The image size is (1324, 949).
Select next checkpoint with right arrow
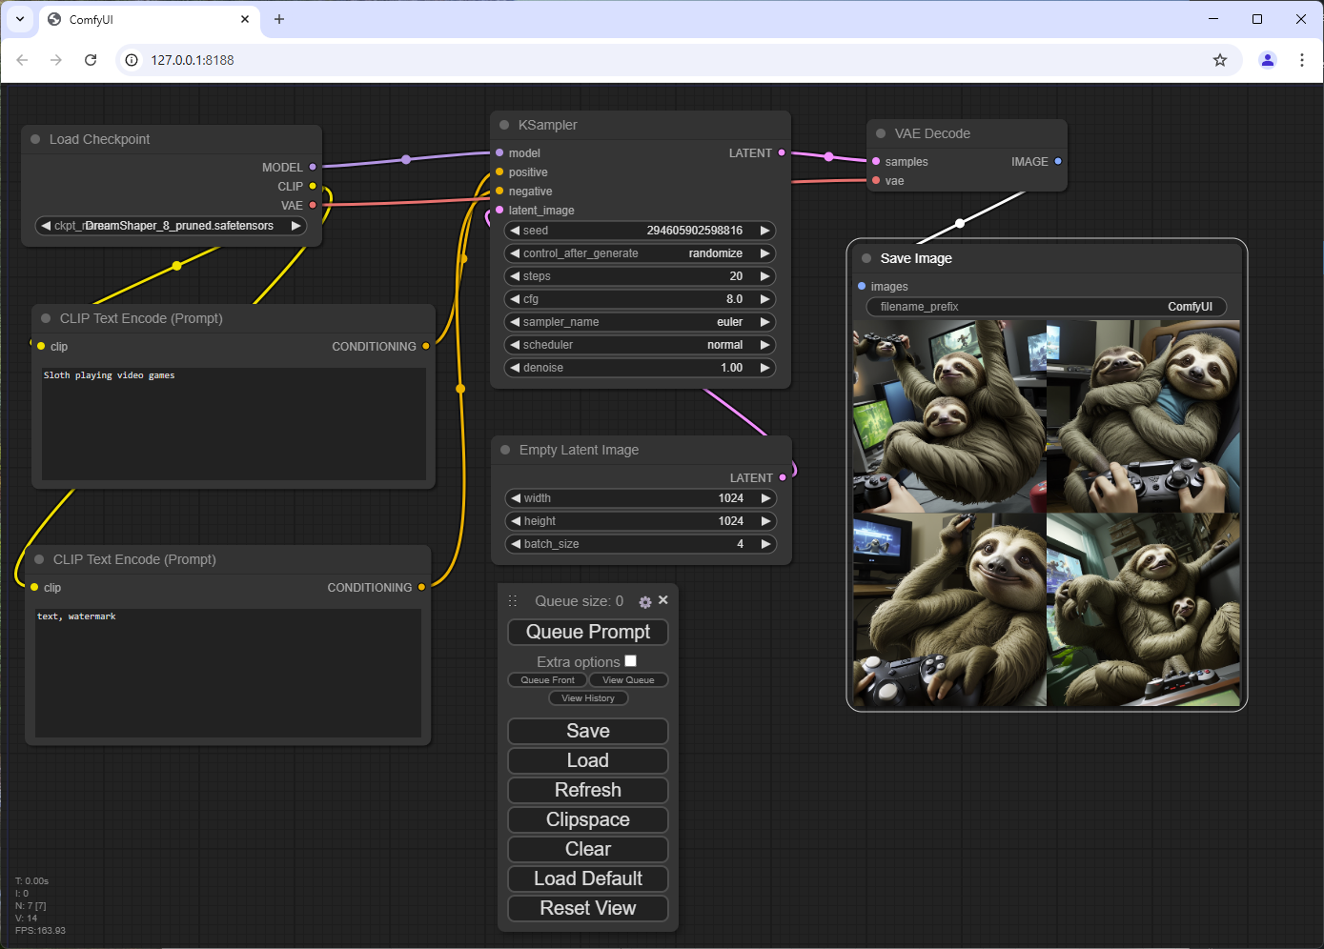[x=296, y=226]
